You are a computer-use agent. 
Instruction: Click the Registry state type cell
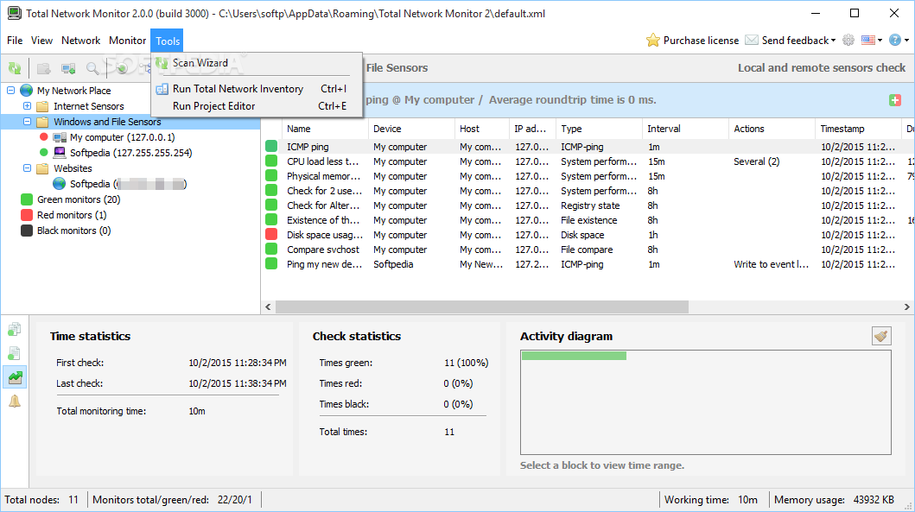click(590, 205)
